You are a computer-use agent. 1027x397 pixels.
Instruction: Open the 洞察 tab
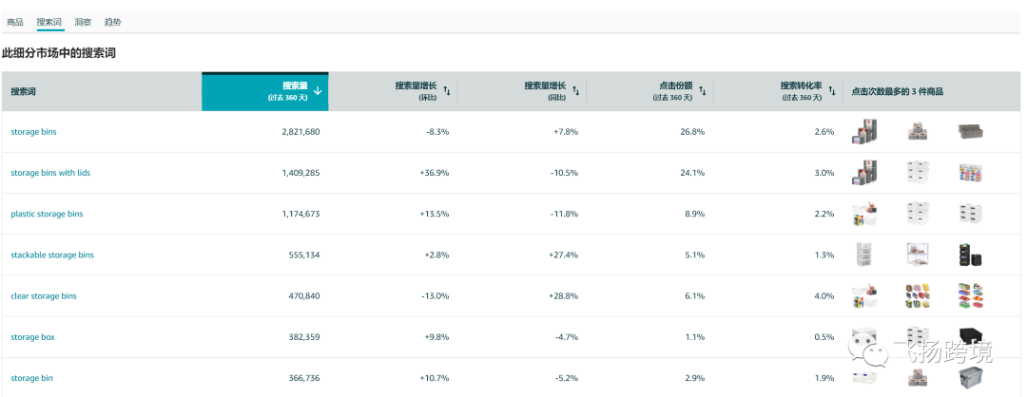pyautogui.click(x=84, y=22)
